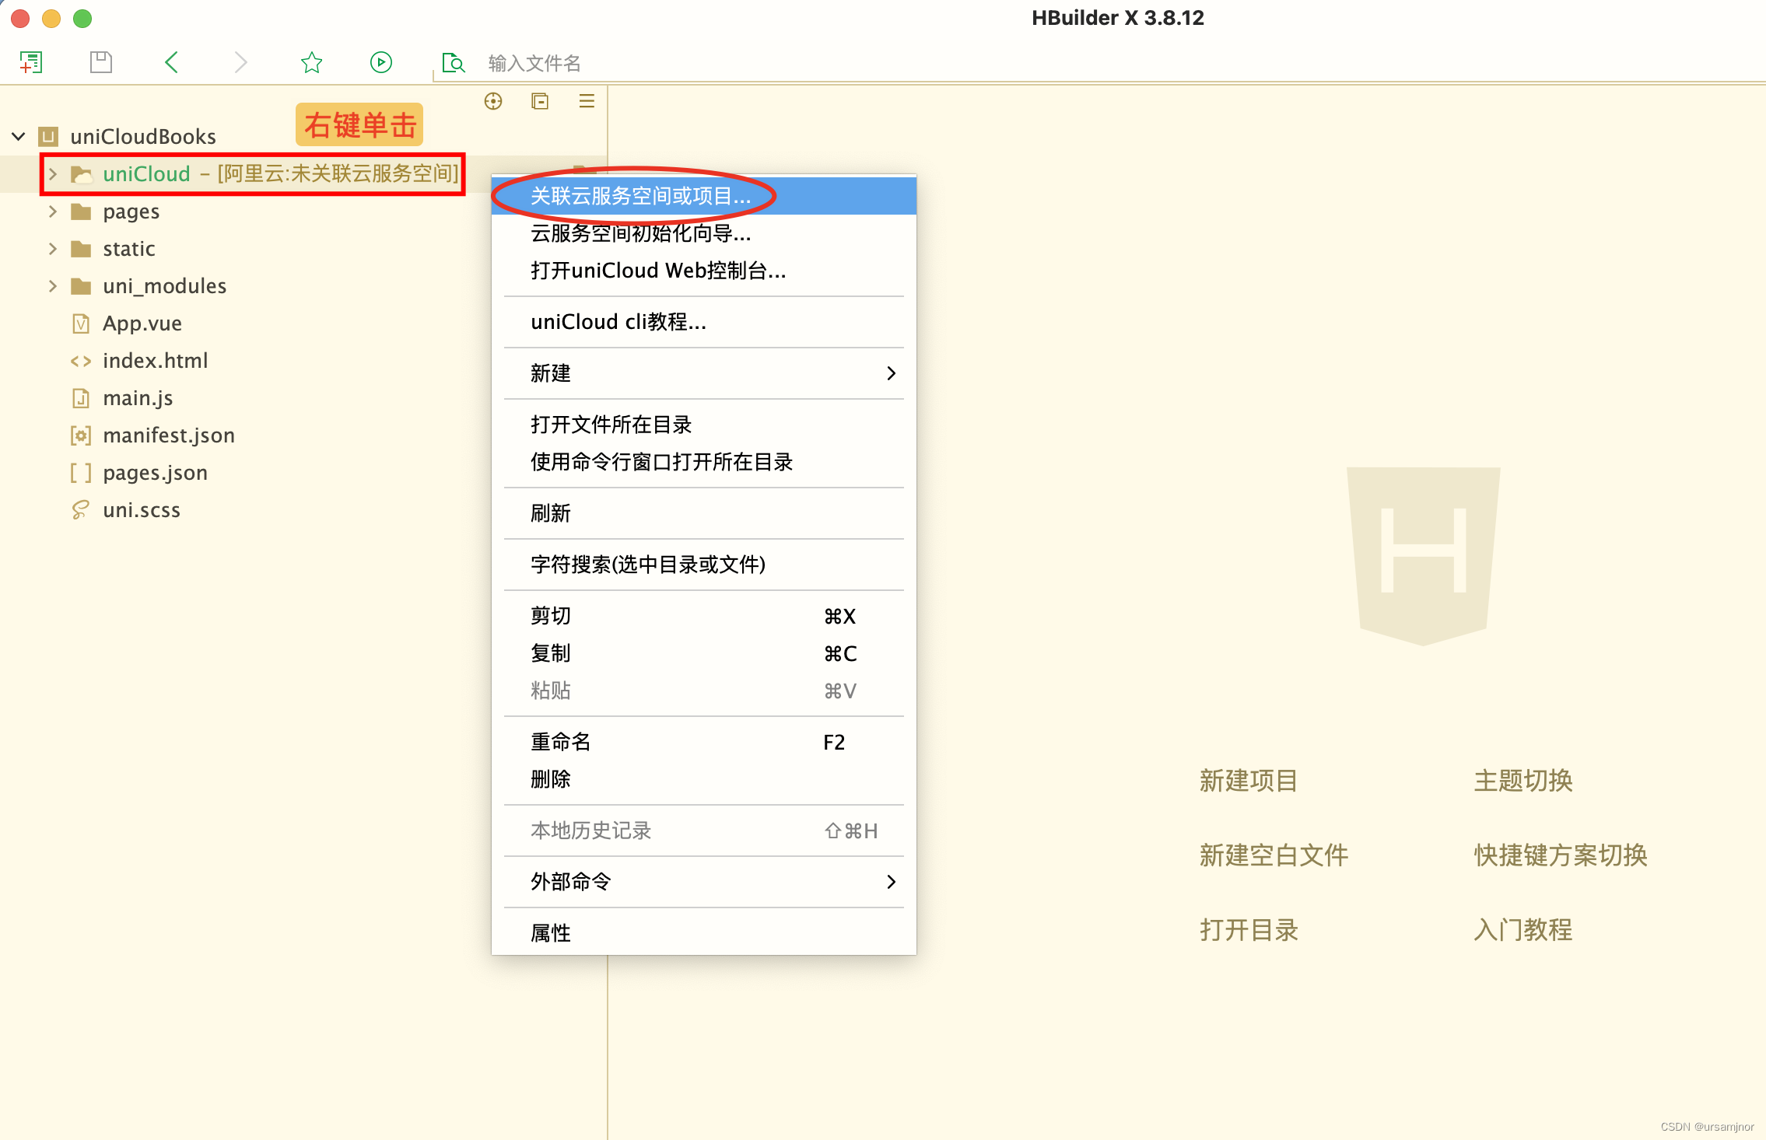Select the pages.json file
Image resolution: width=1766 pixels, height=1140 pixels.
pos(155,473)
